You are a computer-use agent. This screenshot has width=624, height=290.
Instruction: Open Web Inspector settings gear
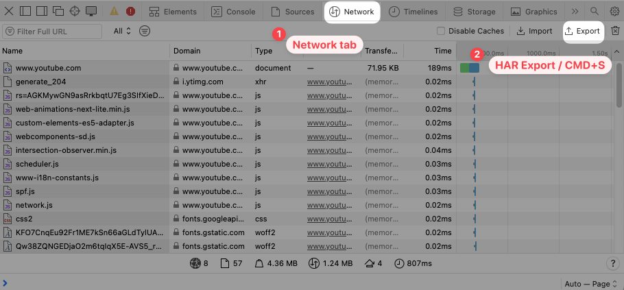click(x=614, y=12)
